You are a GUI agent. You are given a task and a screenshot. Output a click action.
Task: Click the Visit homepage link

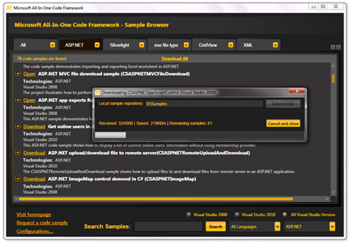[x=34, y=215]
